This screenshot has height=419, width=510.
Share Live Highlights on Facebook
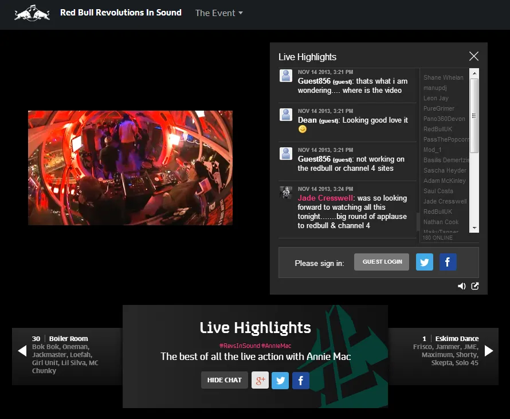[300, 380]
